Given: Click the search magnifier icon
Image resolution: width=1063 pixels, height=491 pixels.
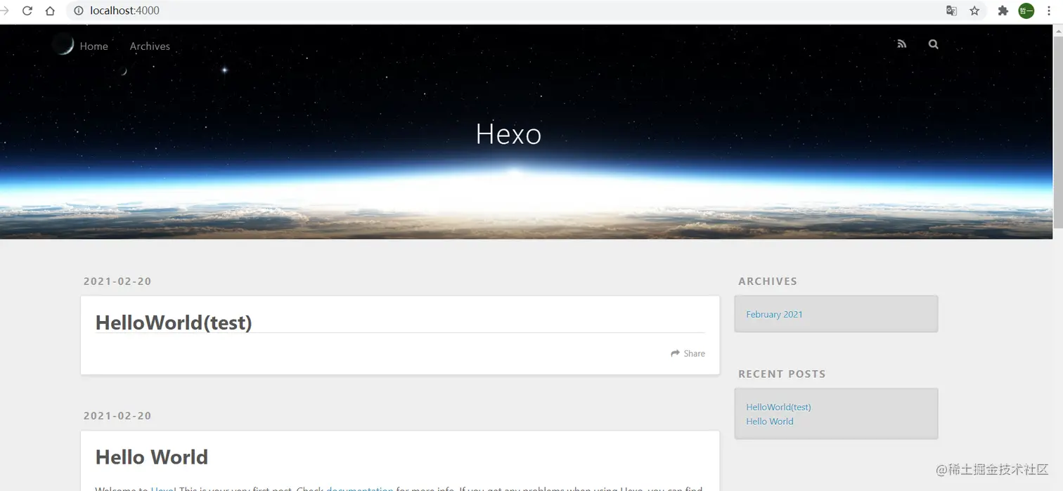Looking at the screenshot, I should [x=933, y=44].
